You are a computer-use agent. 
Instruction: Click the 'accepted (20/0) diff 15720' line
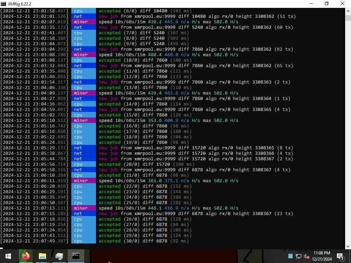(x=147, y=164)
